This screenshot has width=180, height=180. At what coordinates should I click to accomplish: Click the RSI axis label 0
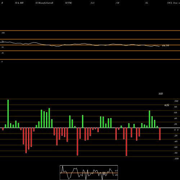(2, 62)
